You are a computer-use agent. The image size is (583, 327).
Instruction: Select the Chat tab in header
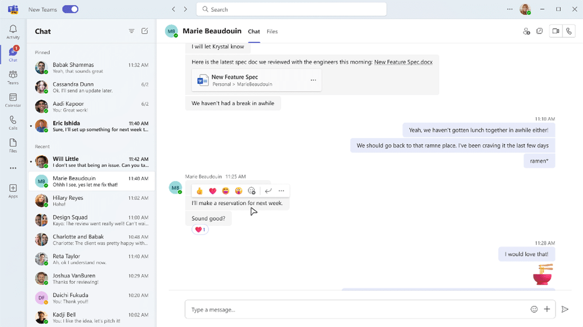point(254,31)
